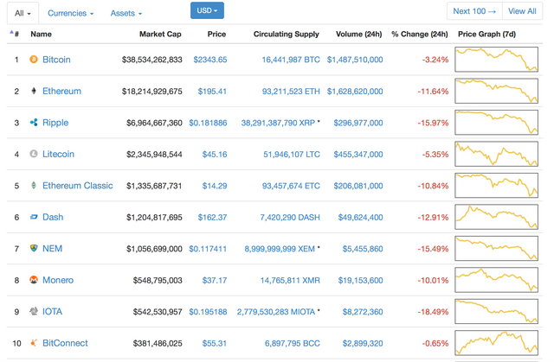This screenshot has width=554, height=362.
Task: Open Bitcoin 7d price graph
Action: click(x=496, y=60)
